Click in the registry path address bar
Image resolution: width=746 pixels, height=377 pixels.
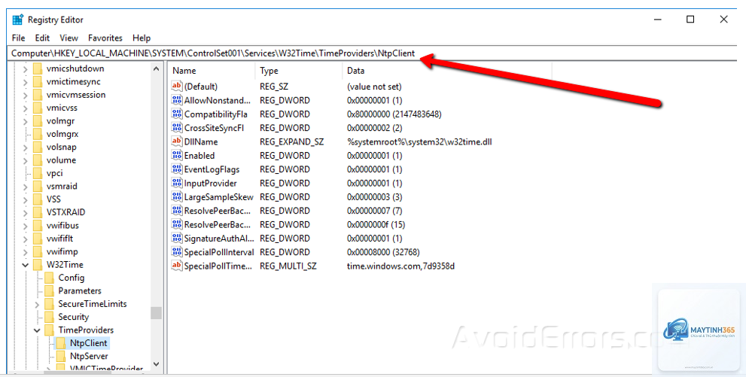point(371,53)
